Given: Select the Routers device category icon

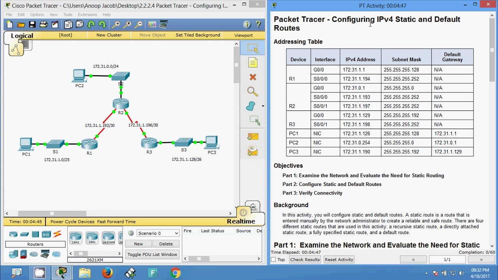Looking at the screenshot, I should tap(14, 234).
